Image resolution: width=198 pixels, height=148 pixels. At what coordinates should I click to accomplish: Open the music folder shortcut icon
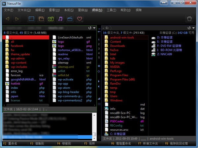[60, 19]
